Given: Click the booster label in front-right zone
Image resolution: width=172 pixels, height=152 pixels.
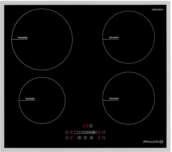Looking at the screenshot, I should [114, 98].
